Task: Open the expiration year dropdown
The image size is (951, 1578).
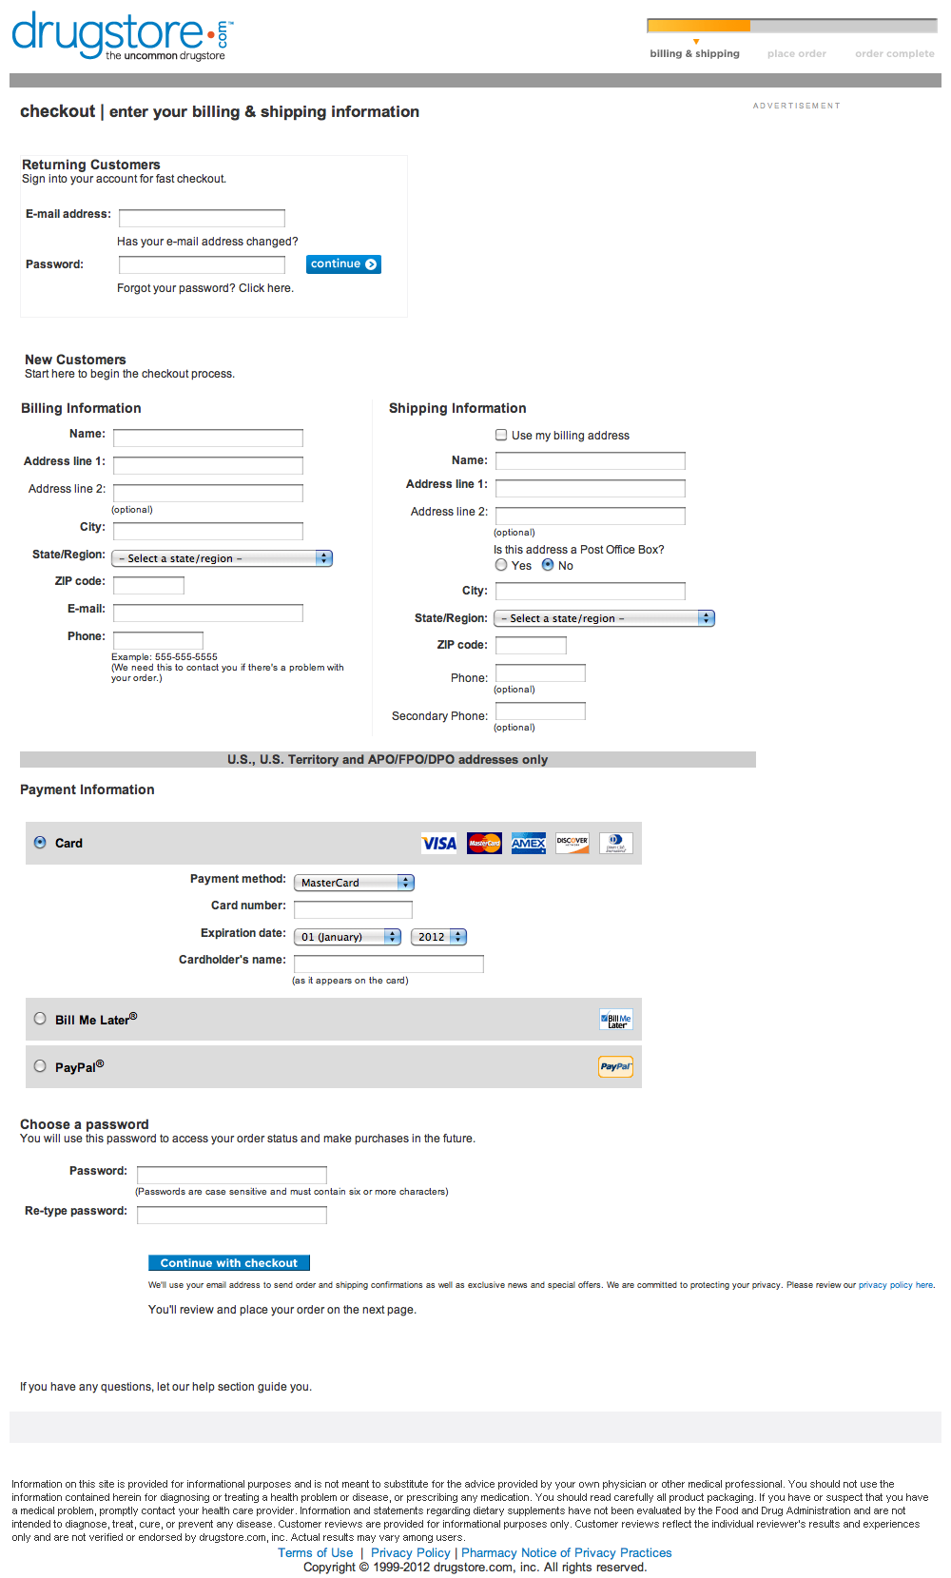Action: (x=438, y=937)
